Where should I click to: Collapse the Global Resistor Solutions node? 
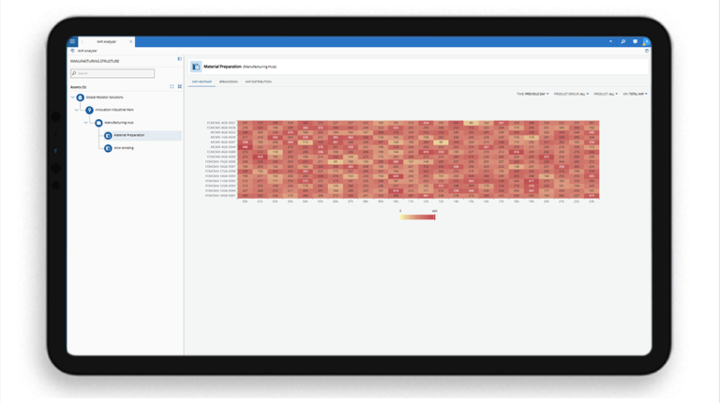(x=72, y=97)
